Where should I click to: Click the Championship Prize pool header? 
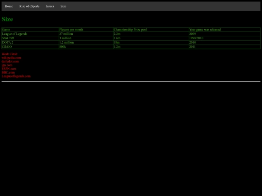click(151, 30)
